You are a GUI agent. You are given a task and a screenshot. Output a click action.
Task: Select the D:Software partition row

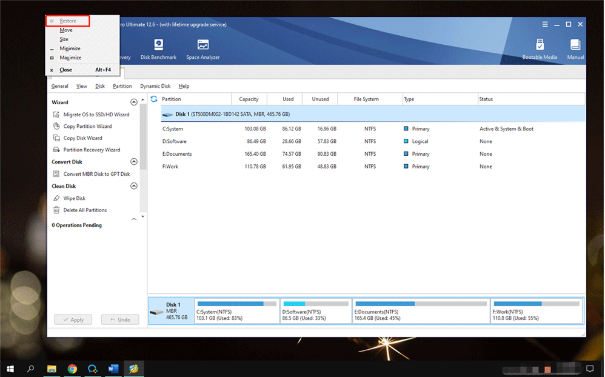pos(373,142)
